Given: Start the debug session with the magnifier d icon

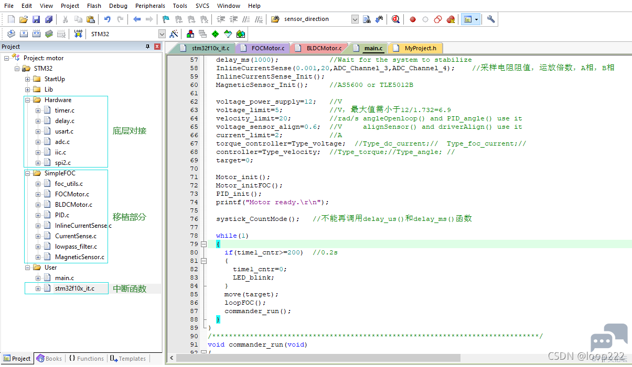Looking at the screenshot, I should [x=395, y=19].
